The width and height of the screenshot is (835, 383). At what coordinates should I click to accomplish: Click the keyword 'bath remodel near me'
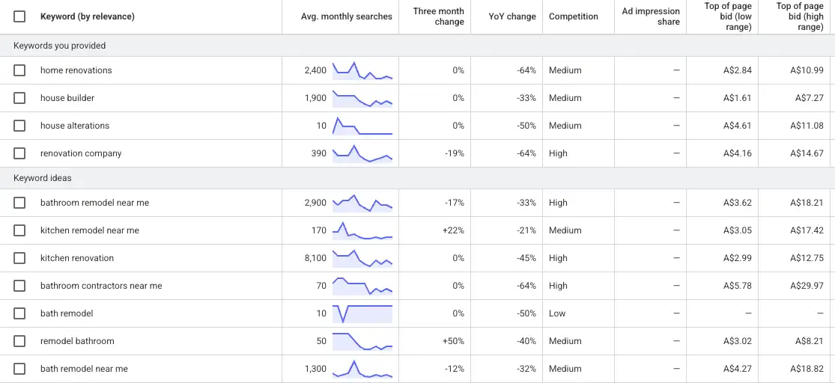(x=84, y=369)
